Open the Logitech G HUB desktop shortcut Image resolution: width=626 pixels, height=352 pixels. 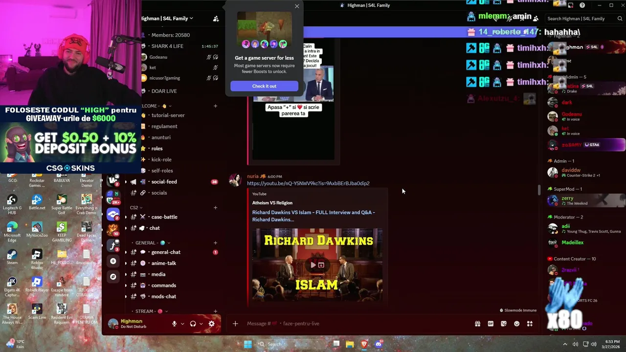tap(12, 205)
